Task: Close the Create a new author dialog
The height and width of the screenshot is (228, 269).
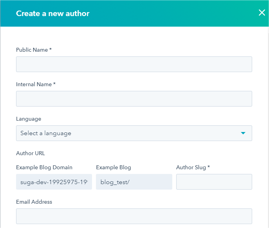Action: click(262, 13)
